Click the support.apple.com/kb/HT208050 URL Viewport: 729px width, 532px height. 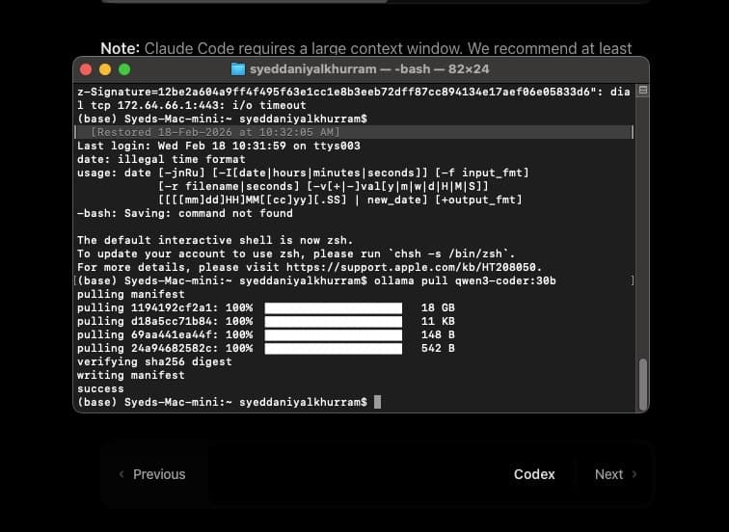point(413,267)
